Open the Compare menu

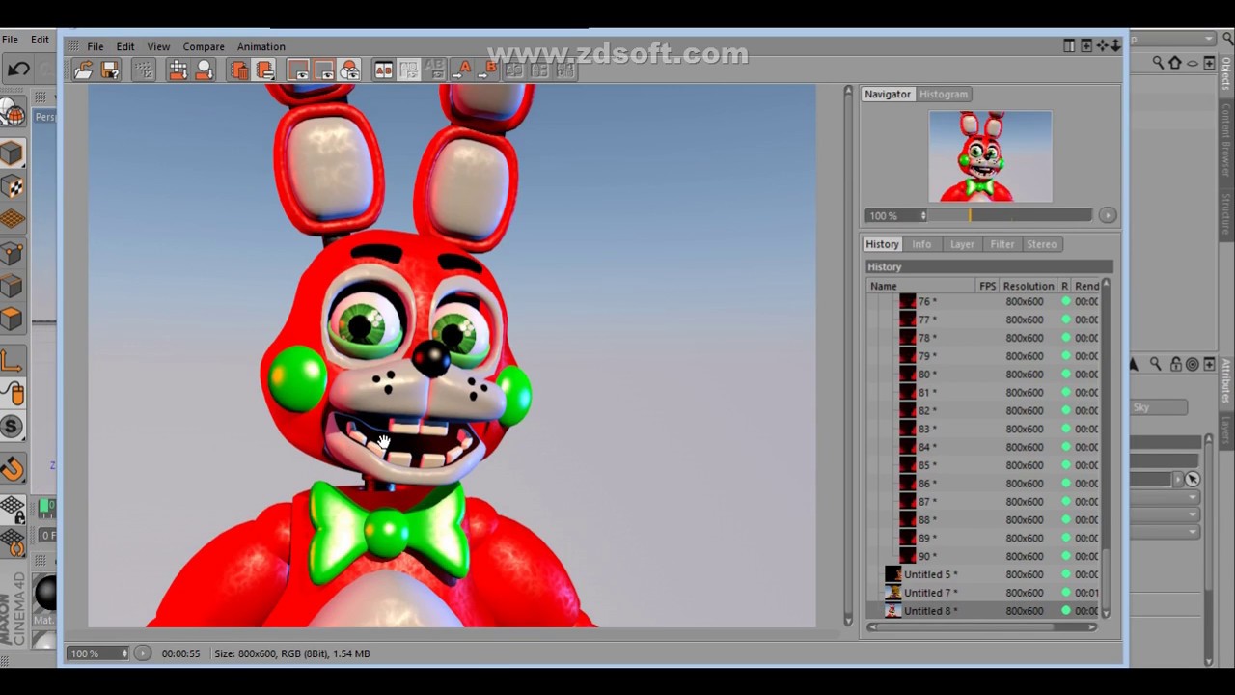tap(204, 46)
